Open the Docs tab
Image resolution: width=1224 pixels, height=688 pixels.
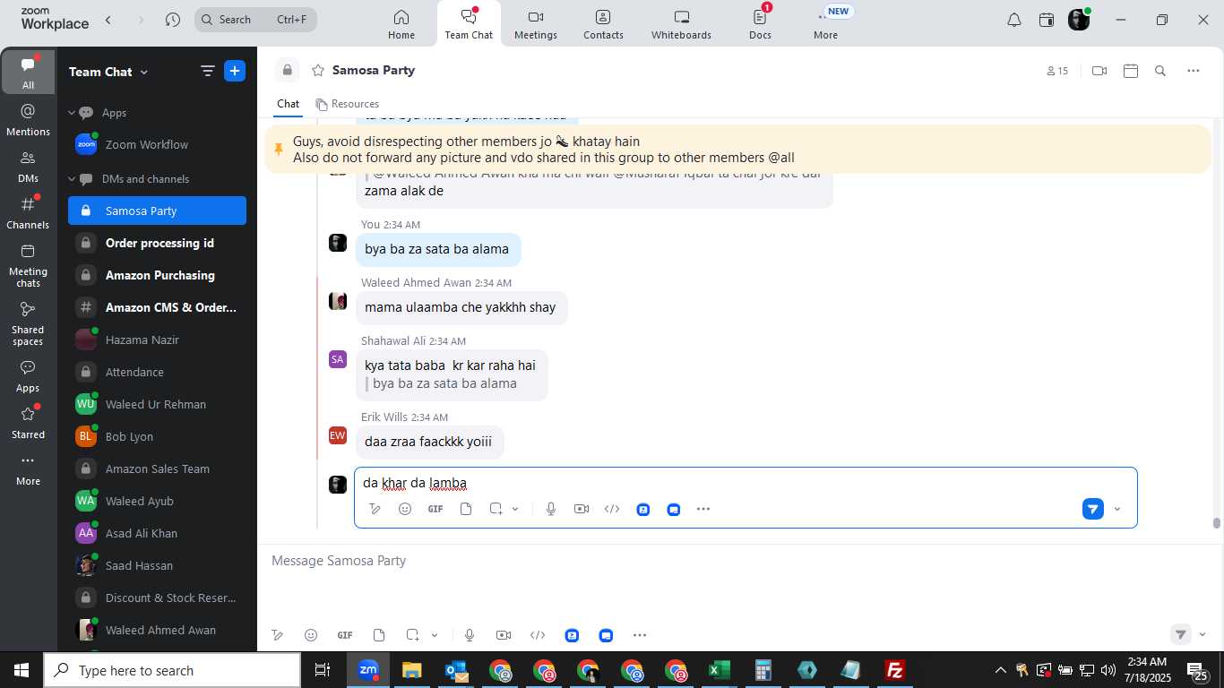pos(760,24)
